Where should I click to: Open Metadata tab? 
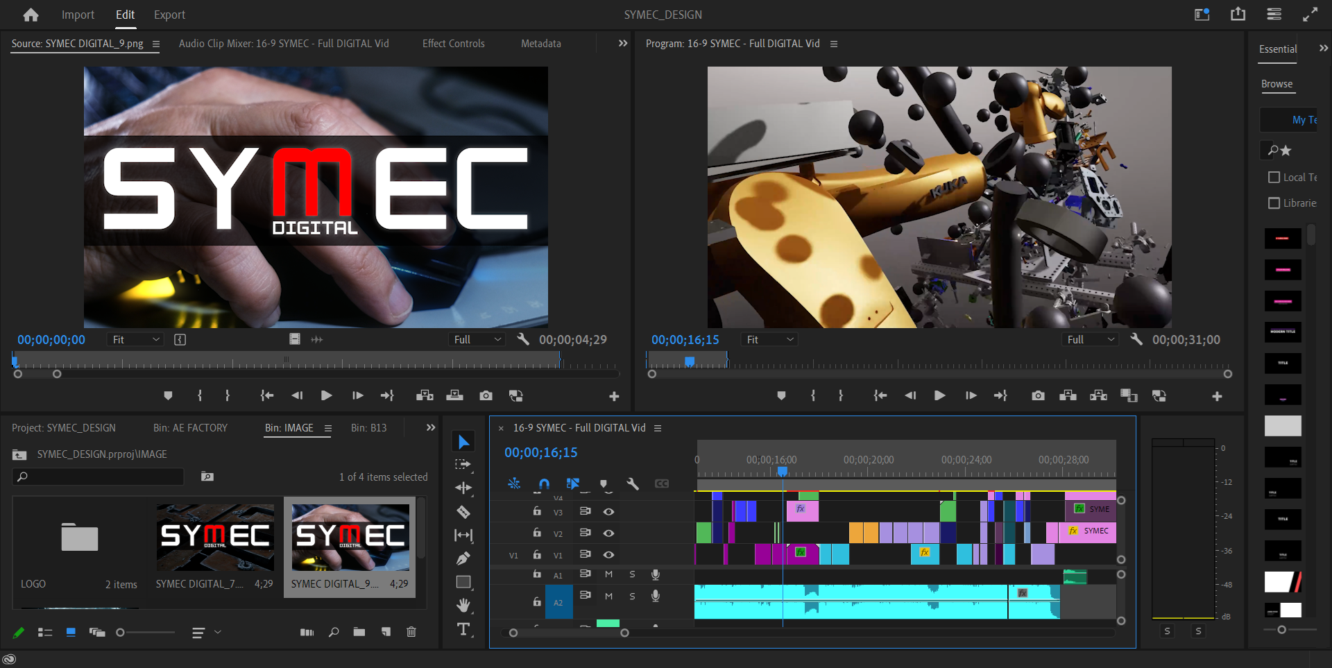[x=541, y=44]
